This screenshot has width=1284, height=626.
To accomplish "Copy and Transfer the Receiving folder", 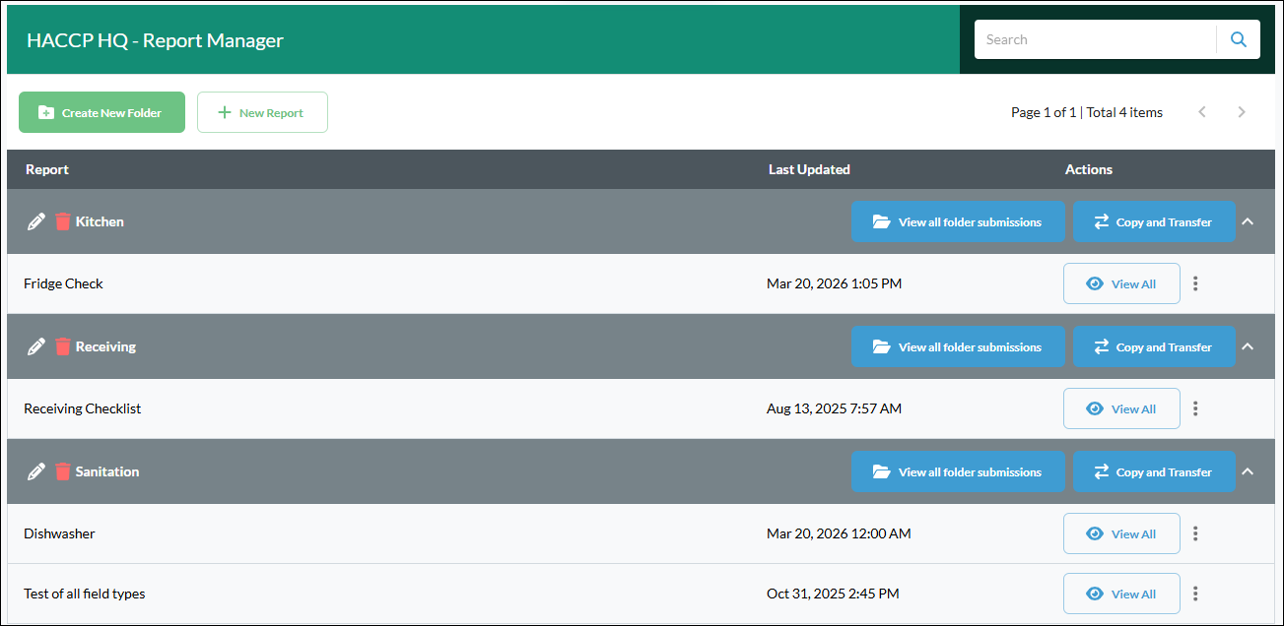I will (x=1154, y=346).
